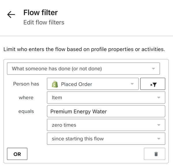Open the 'zero times' frequency dropdown
Image resolution: width=173 pixels, height=168 pixels.
coord(106,125)
